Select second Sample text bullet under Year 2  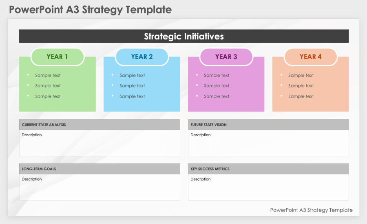(132, 86)
